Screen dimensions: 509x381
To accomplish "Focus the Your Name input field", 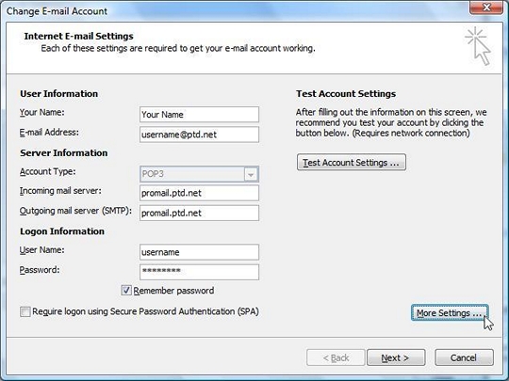I will pyautogui.click(x=199, y=115).
